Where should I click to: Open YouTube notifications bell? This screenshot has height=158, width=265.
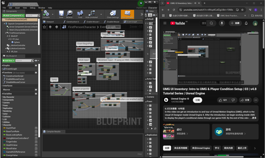[246, 23]
